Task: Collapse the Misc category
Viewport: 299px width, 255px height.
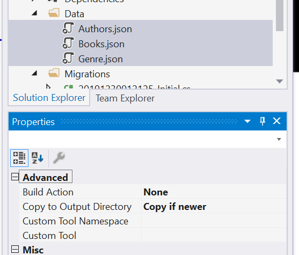Action: pos(15,249)
